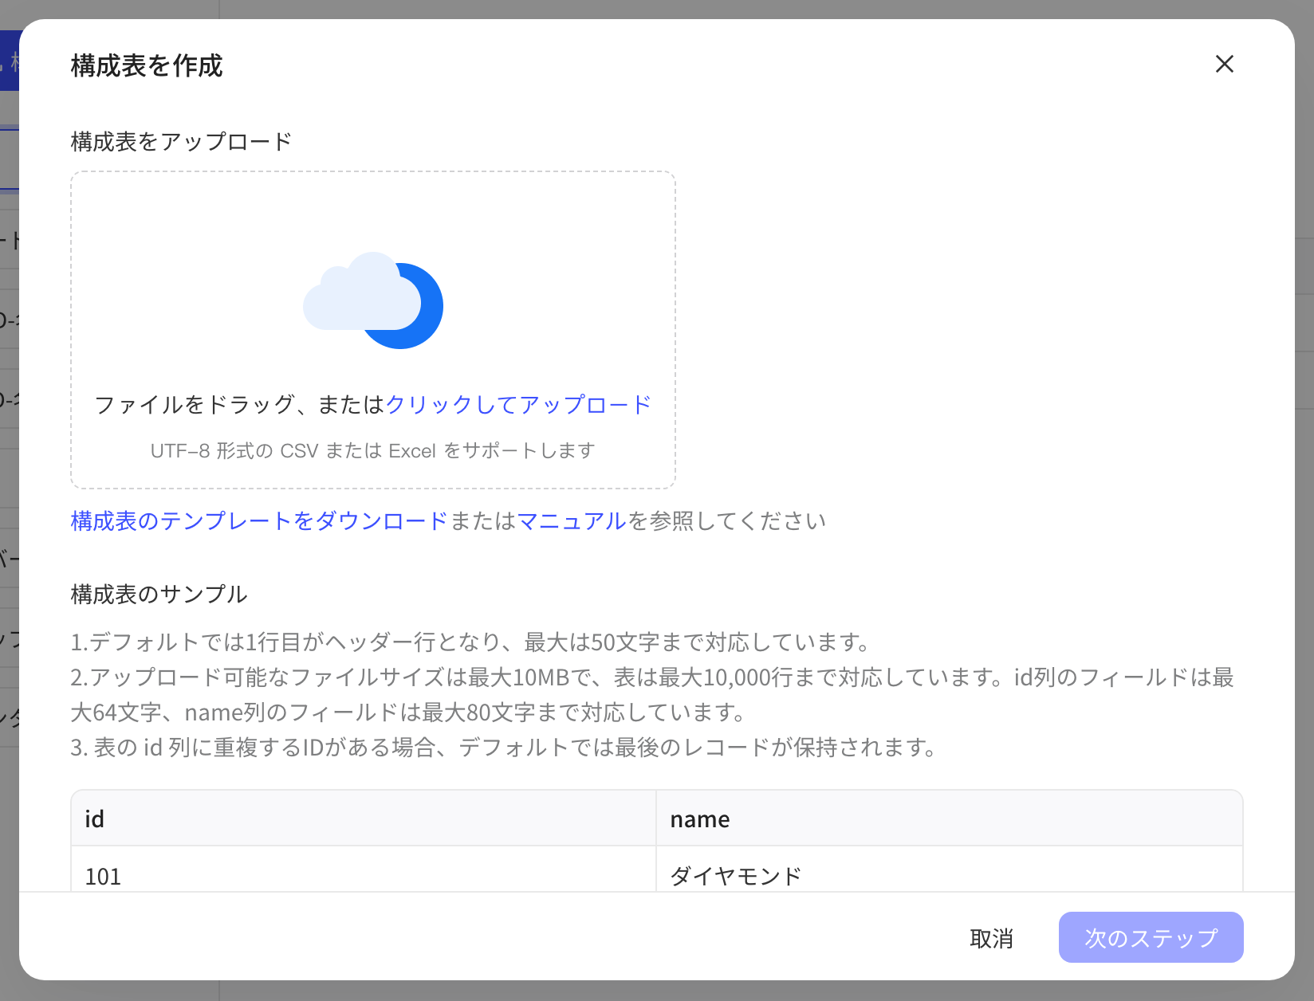
Task: Click note 3 about duplicate IDs
Action: pos(504,748)
